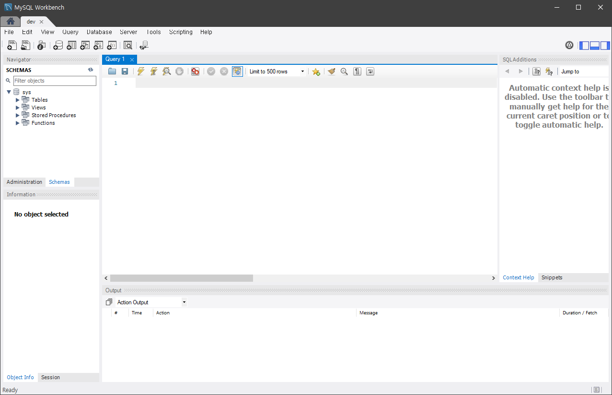Open Object Info tab

pos(20,377)
